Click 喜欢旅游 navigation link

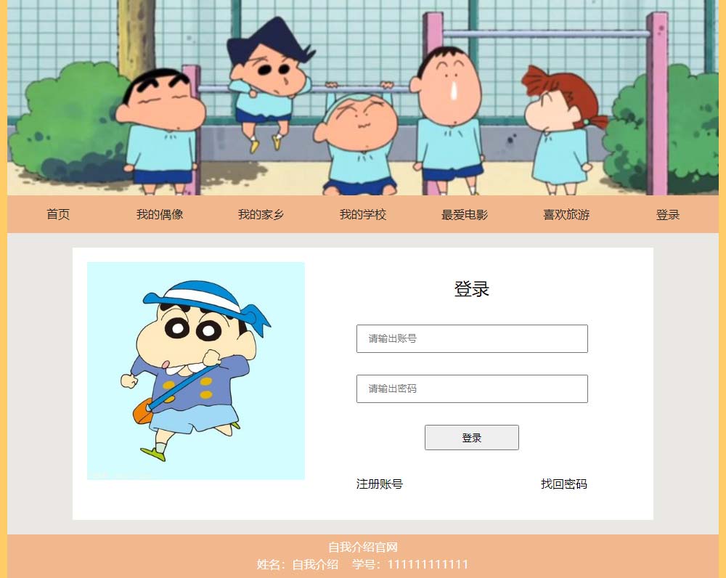point(566,214)
